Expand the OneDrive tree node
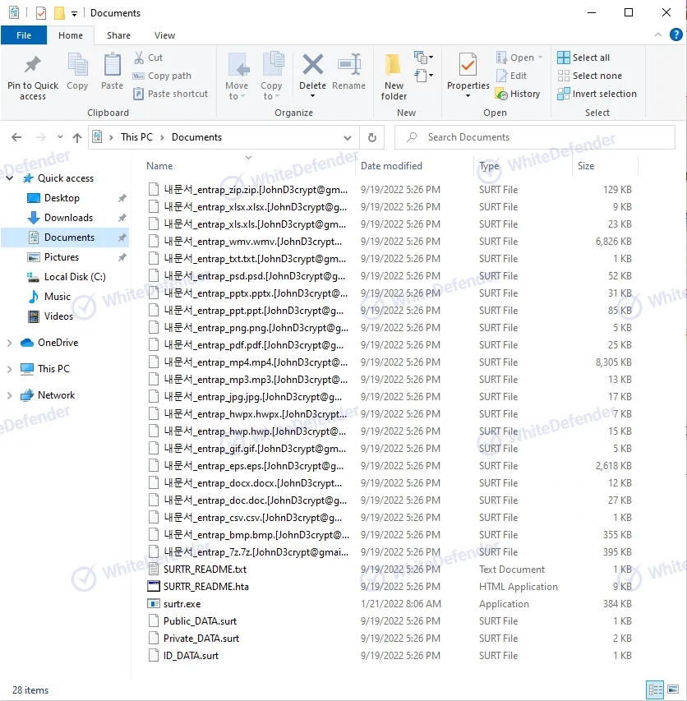Screen dimensions: 687x701 click(x=10, y=343)
